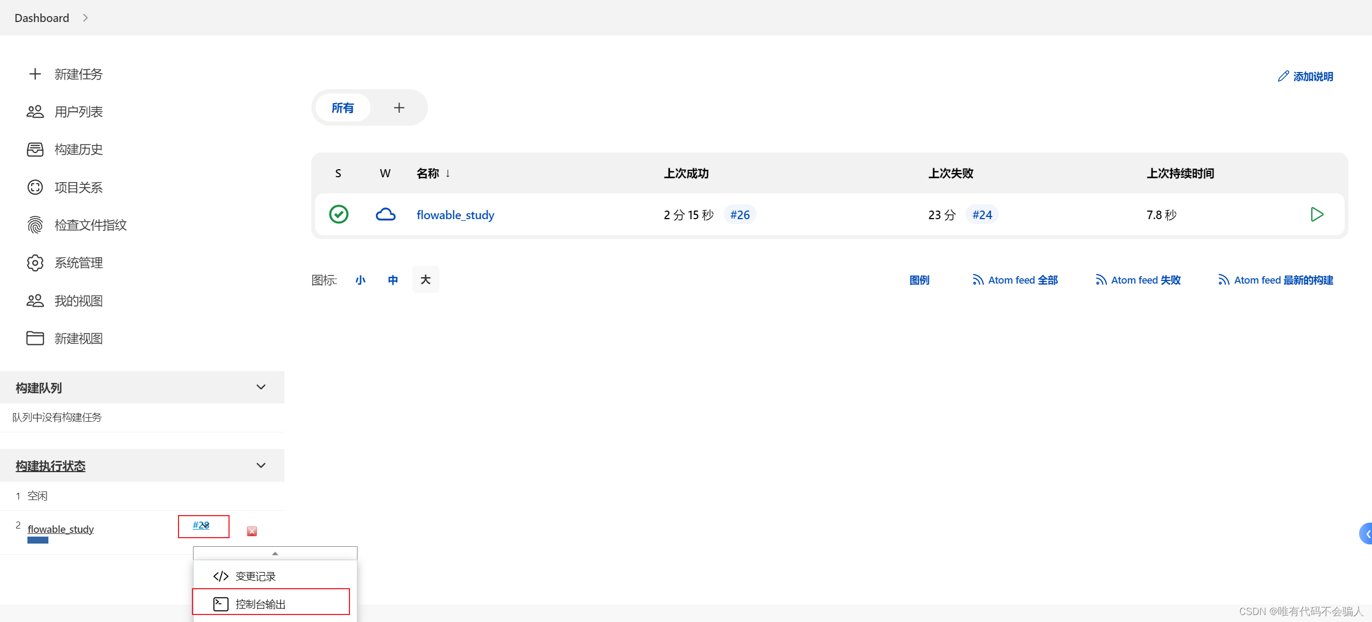Image resolution: width=1372 pixels, height=622 pixels.
Task: Open last failed build #24
Action: tap(982, 214)
